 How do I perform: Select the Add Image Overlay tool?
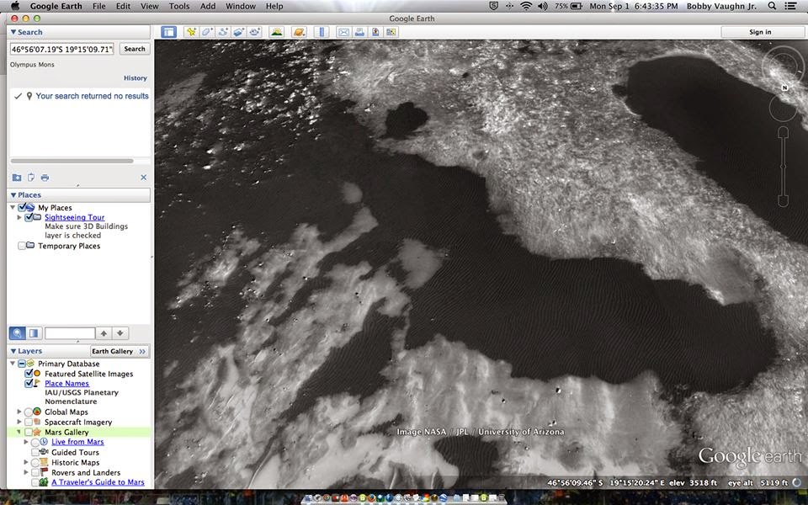[238, 32]
